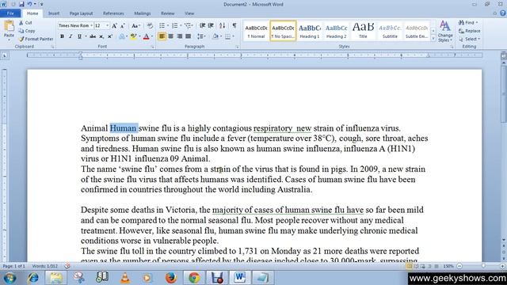Toggle Superscript formatting
This screenshot has height=285, width=507.
click(110, 36)
